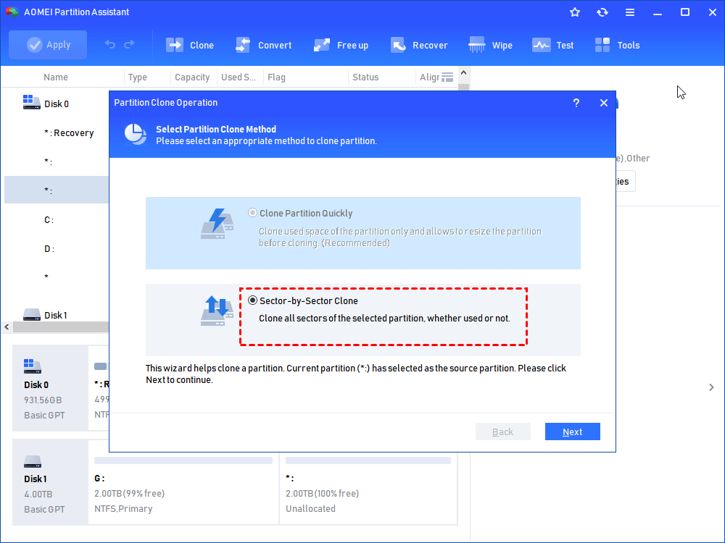Click the Next button in clone dialog
This screenshot has width=725, height=543.
pyautogui.click(x=573, y=432)
